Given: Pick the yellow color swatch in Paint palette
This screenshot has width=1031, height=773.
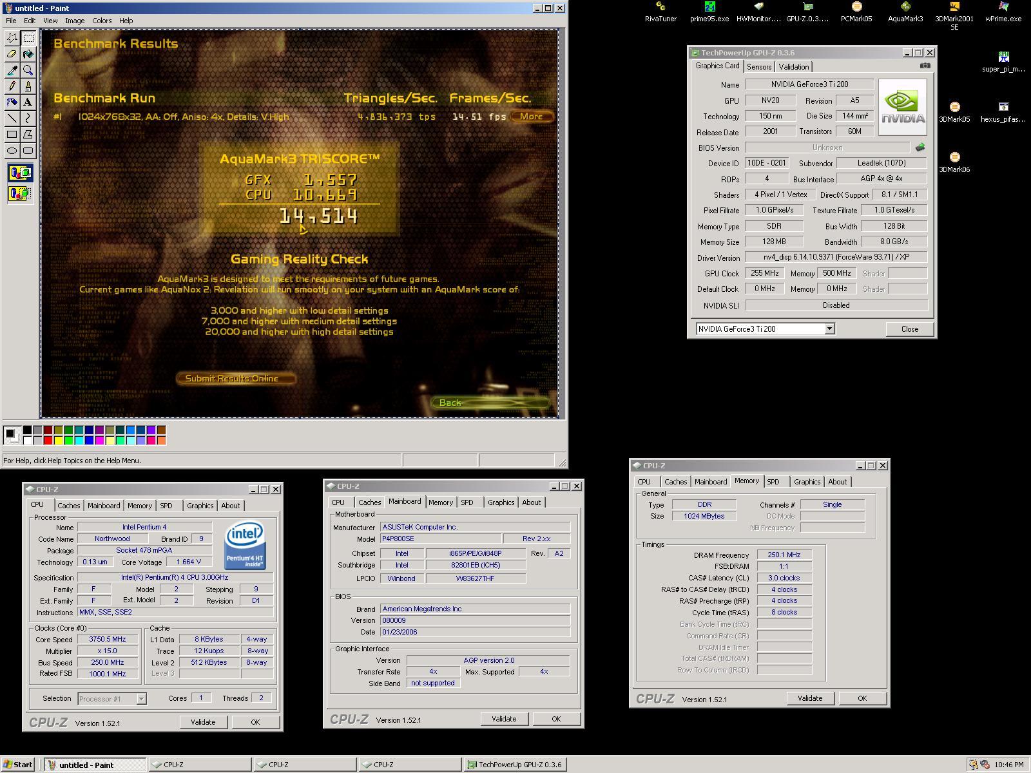Looking at the screenshot, I should (x=59, y=441).
